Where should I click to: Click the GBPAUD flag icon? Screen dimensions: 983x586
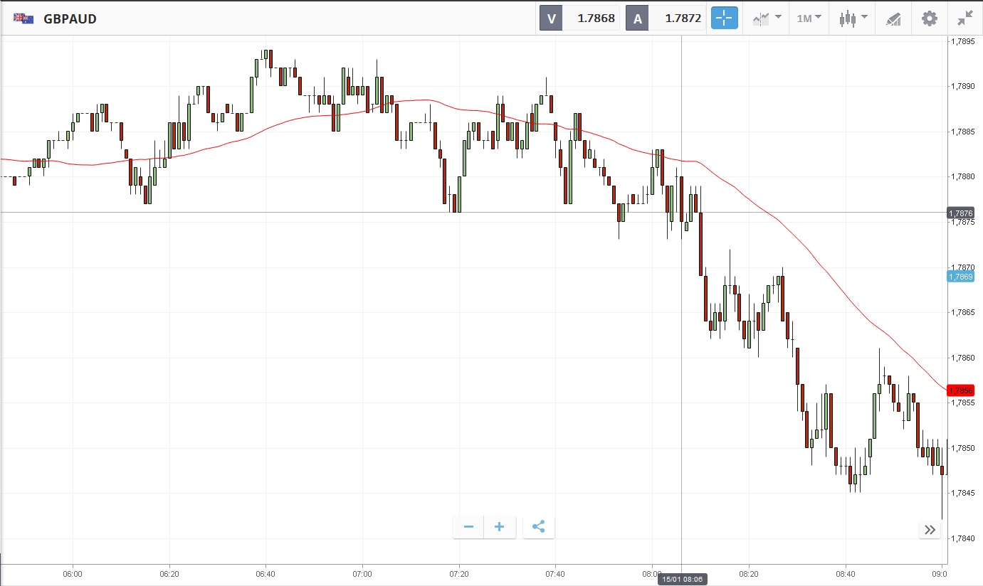(23, 19)
